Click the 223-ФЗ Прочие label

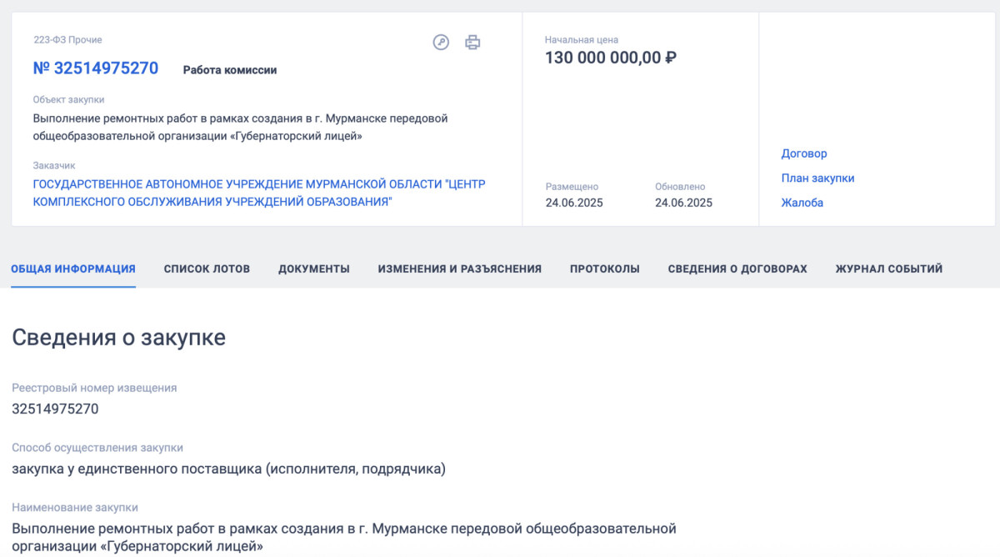(67, 39)
